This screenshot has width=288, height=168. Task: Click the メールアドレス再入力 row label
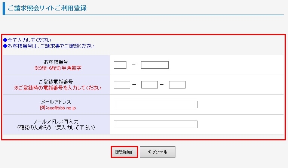pos(56,121)
